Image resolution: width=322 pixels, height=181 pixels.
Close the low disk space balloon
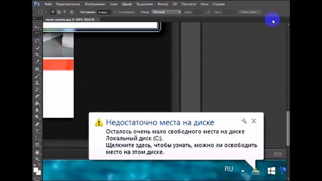[x=254, y=121]
